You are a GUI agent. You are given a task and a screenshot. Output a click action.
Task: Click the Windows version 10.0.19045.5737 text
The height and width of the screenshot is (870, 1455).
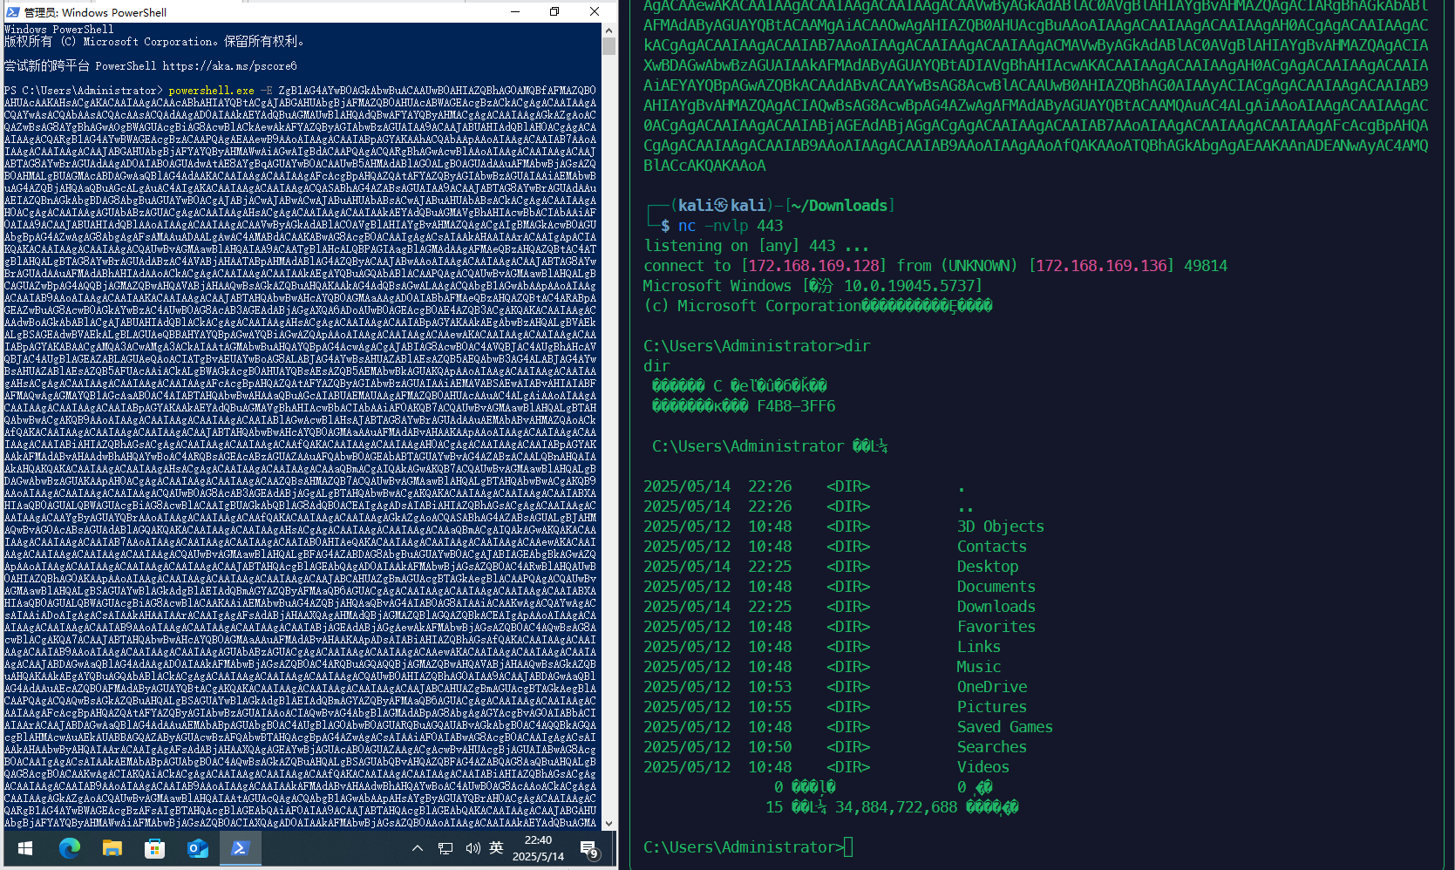[908, 286]
